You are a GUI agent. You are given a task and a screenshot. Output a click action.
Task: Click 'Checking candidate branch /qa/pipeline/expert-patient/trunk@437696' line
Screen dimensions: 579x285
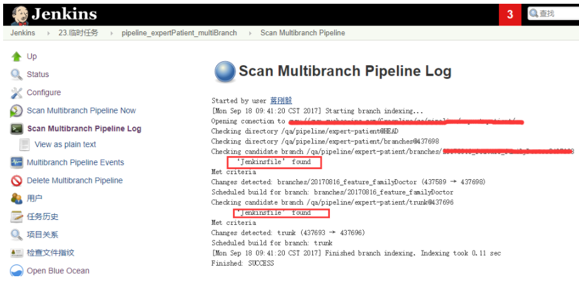[x=332, y=202]
